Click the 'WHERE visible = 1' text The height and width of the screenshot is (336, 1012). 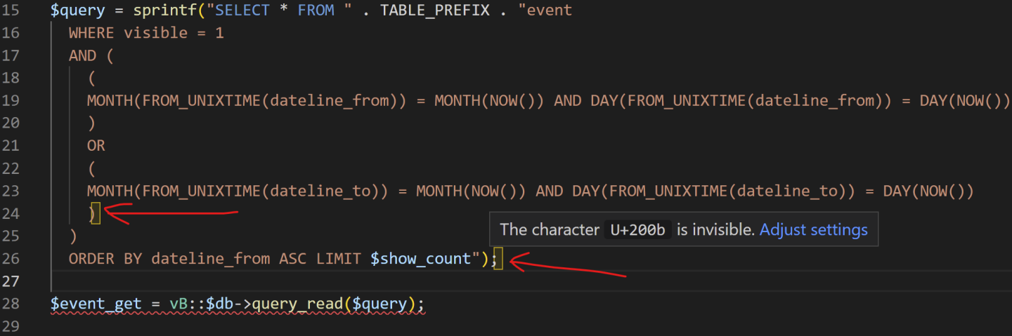146,33
